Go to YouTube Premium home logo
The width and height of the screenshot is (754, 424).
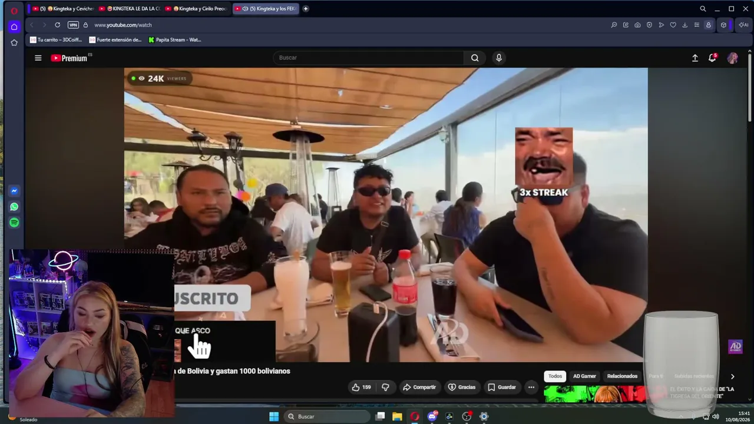(x=69, y=58)
